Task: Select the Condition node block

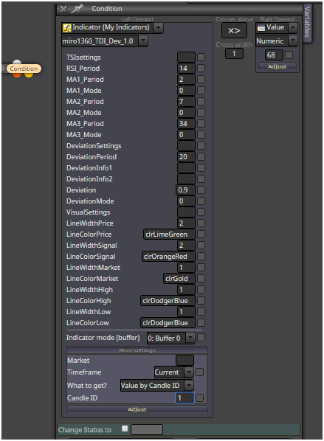Action: 24,69
